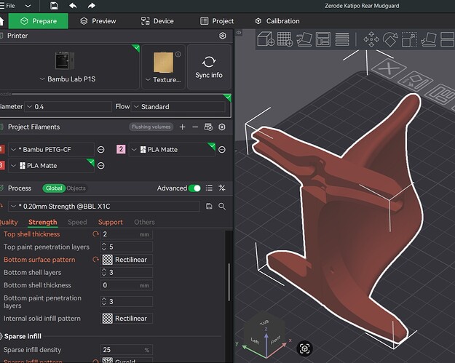Open the Support settings tab
The height and width of the screenshot is (363, 455).
(110, 222)
